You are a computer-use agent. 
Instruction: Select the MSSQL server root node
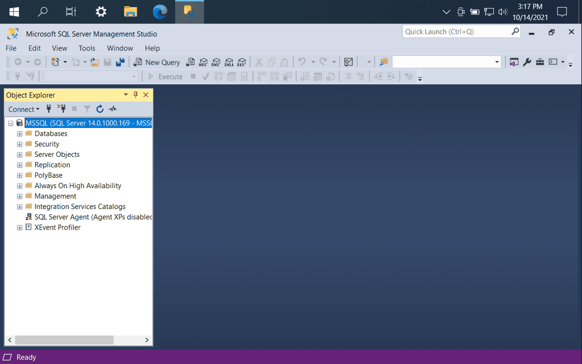[89, 123]
